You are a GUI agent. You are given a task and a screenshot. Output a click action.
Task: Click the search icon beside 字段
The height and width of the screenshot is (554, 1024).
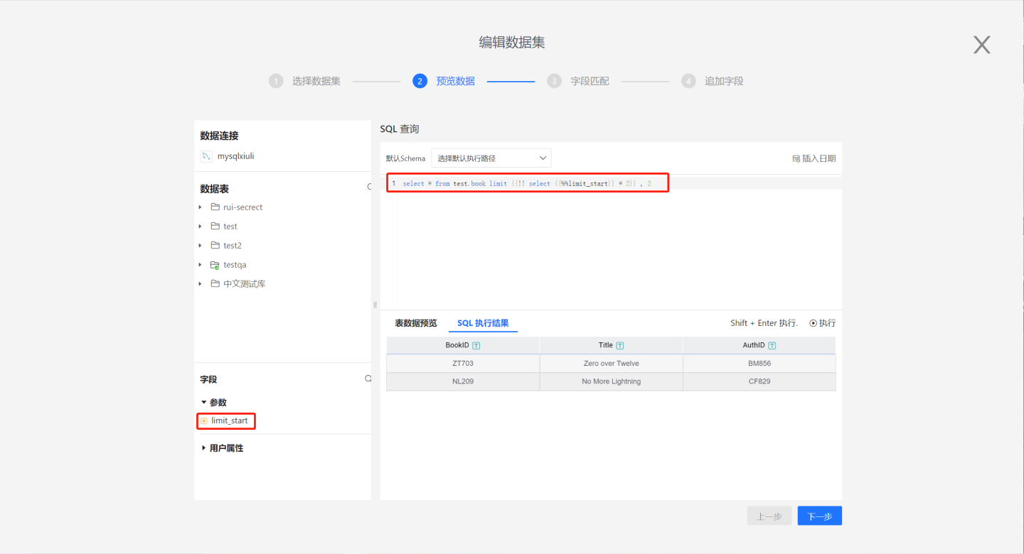pyautogui.click(x=368, y=379)
